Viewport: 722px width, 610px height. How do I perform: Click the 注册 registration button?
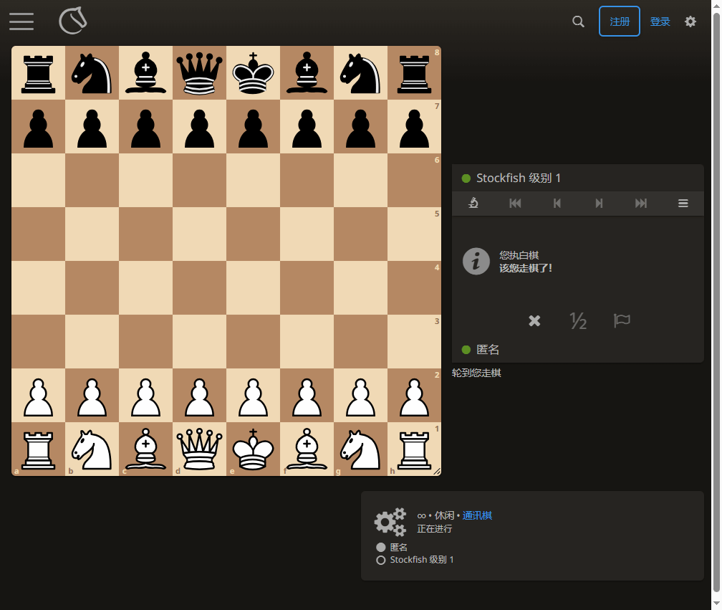(620, 22)
